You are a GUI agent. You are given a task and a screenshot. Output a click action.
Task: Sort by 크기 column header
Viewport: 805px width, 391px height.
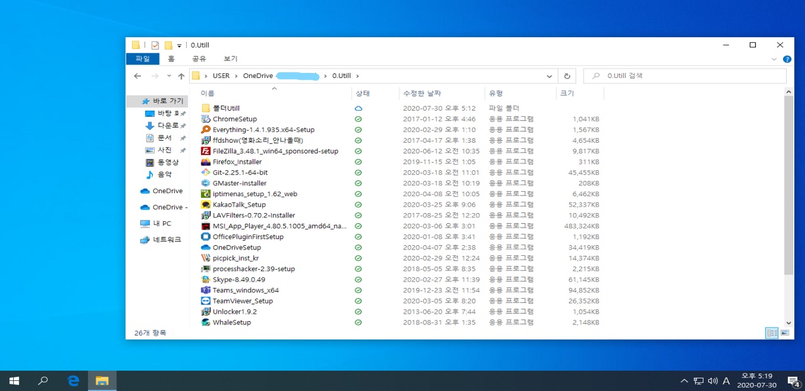(x=567, y=93)
